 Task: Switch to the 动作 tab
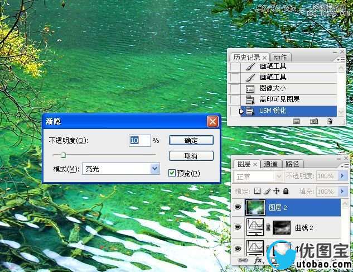tap(280, 58)
